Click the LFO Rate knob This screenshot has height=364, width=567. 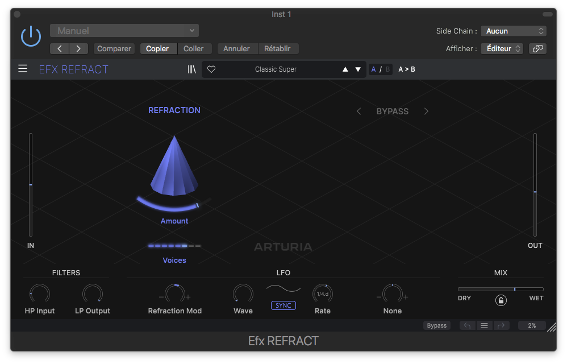tap(323, 293)
